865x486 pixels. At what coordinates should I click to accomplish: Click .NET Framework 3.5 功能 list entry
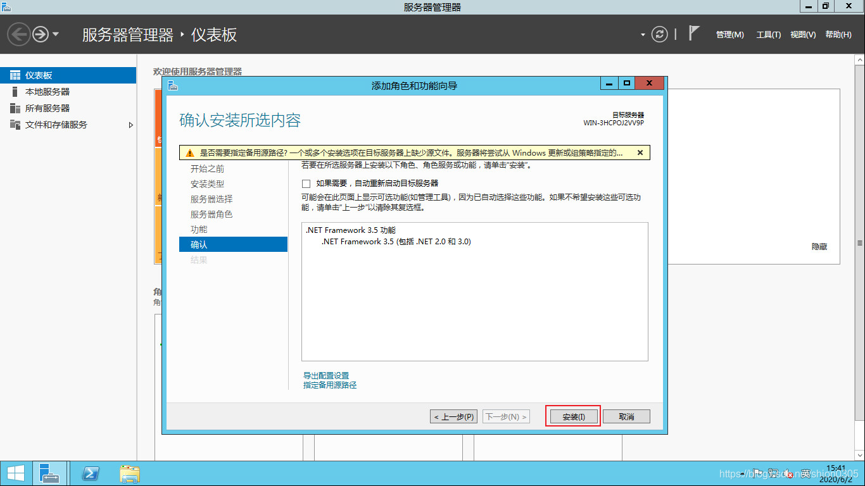pyautogui.click(x=350, y=230)
